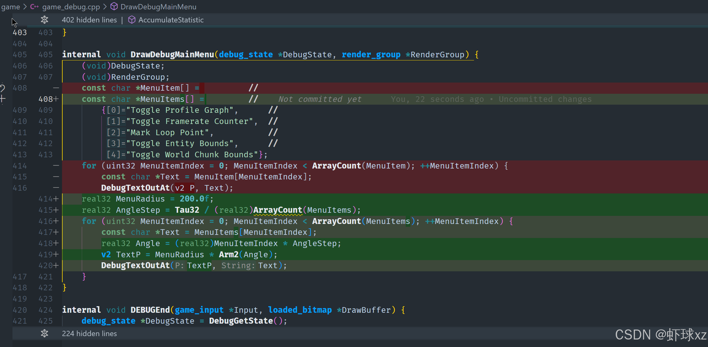Click the MenuItems[] declaration on added line
This screenshot has height=347, width=708.
click(x=167, y=99)
